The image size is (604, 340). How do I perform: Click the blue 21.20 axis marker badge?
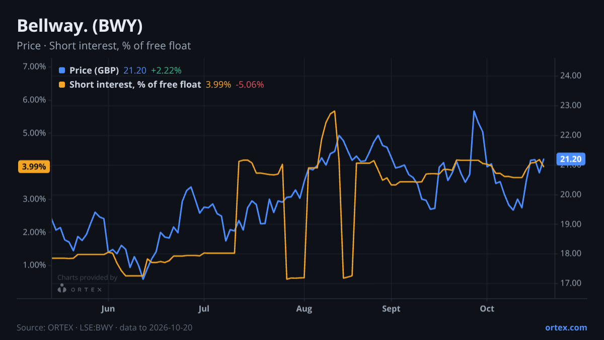(x=571, y=159)
